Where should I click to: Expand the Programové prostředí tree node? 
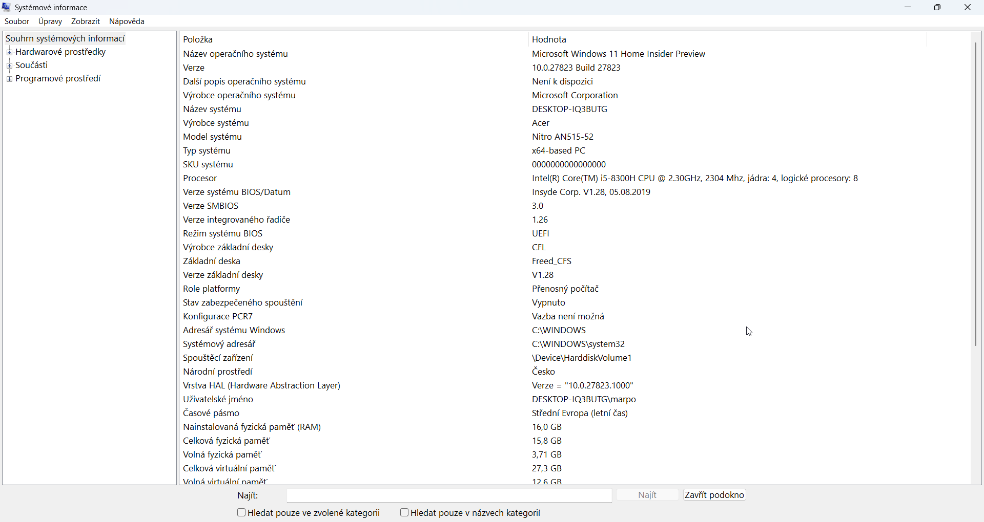click(x=9, y=79)
